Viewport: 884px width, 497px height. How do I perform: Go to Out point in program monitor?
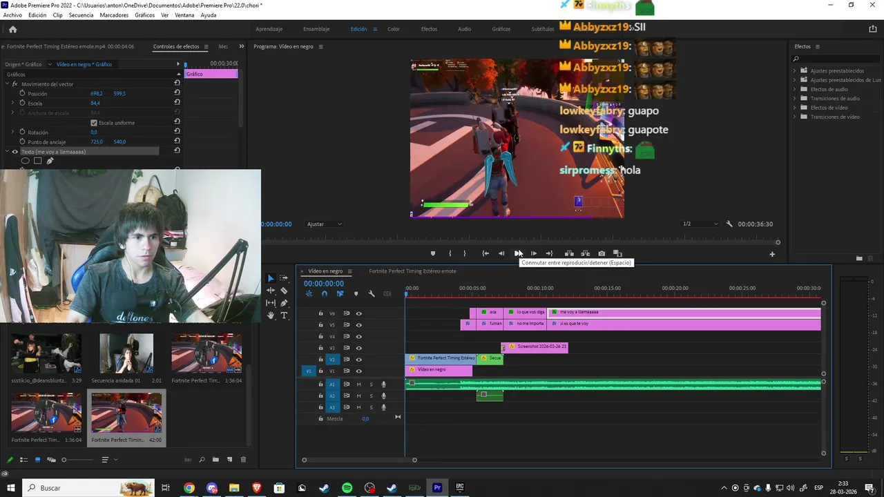point(549,253)
